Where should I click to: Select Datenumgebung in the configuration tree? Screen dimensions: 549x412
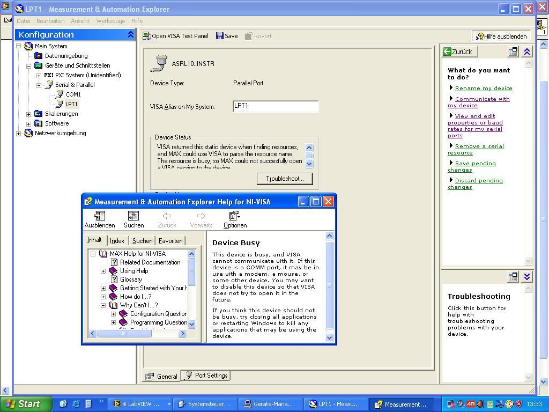pyautogui.click(x=66, y=56)
